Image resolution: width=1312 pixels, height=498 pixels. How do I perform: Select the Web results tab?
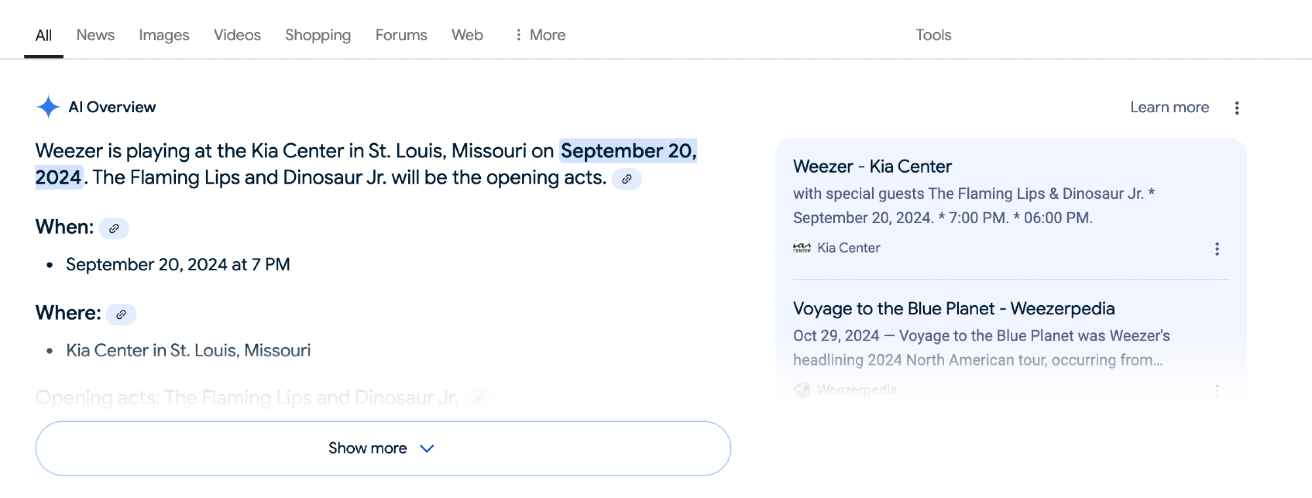(x=467, y=35)
